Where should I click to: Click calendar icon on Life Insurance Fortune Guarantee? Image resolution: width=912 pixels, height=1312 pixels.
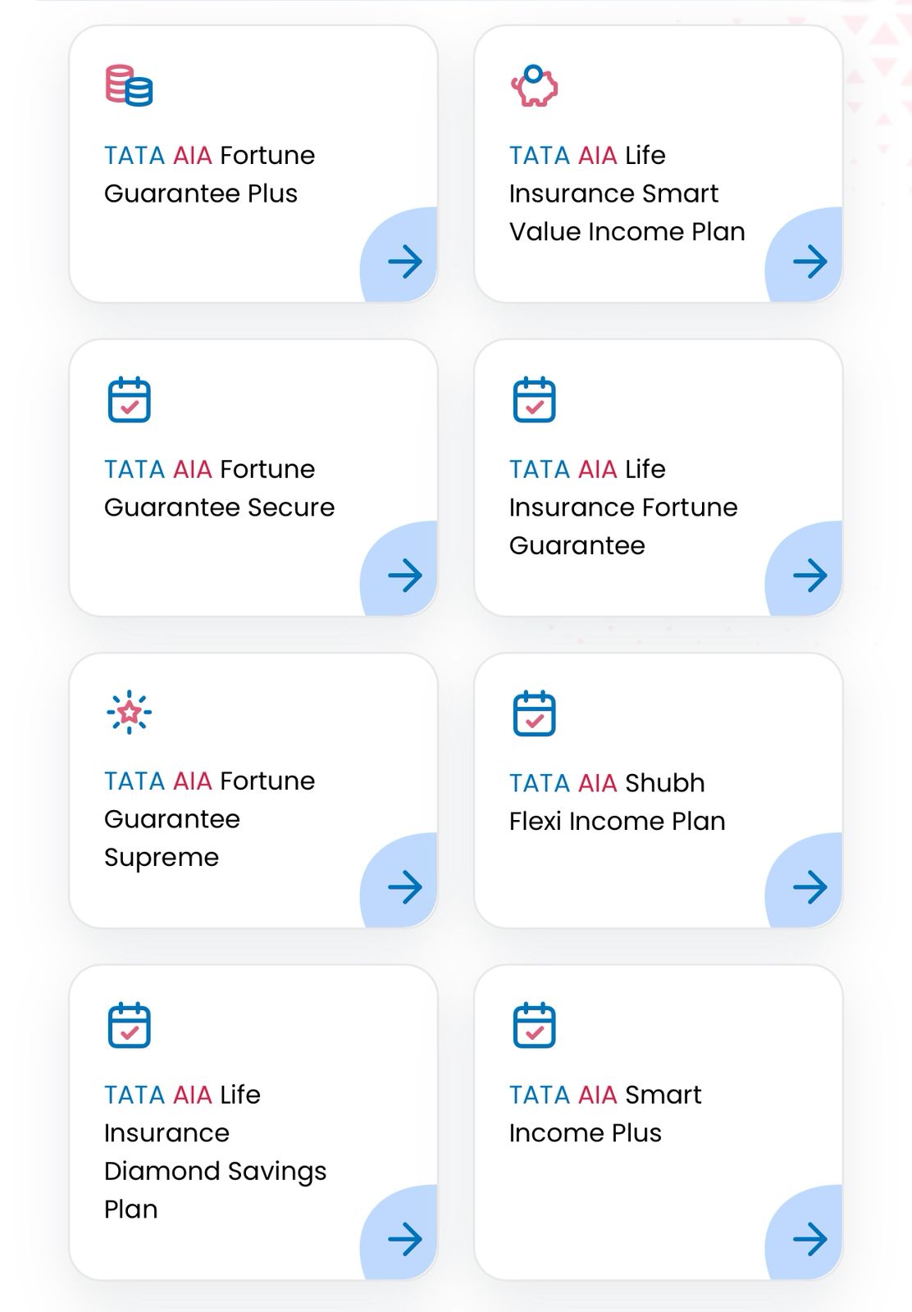point(534,399)
